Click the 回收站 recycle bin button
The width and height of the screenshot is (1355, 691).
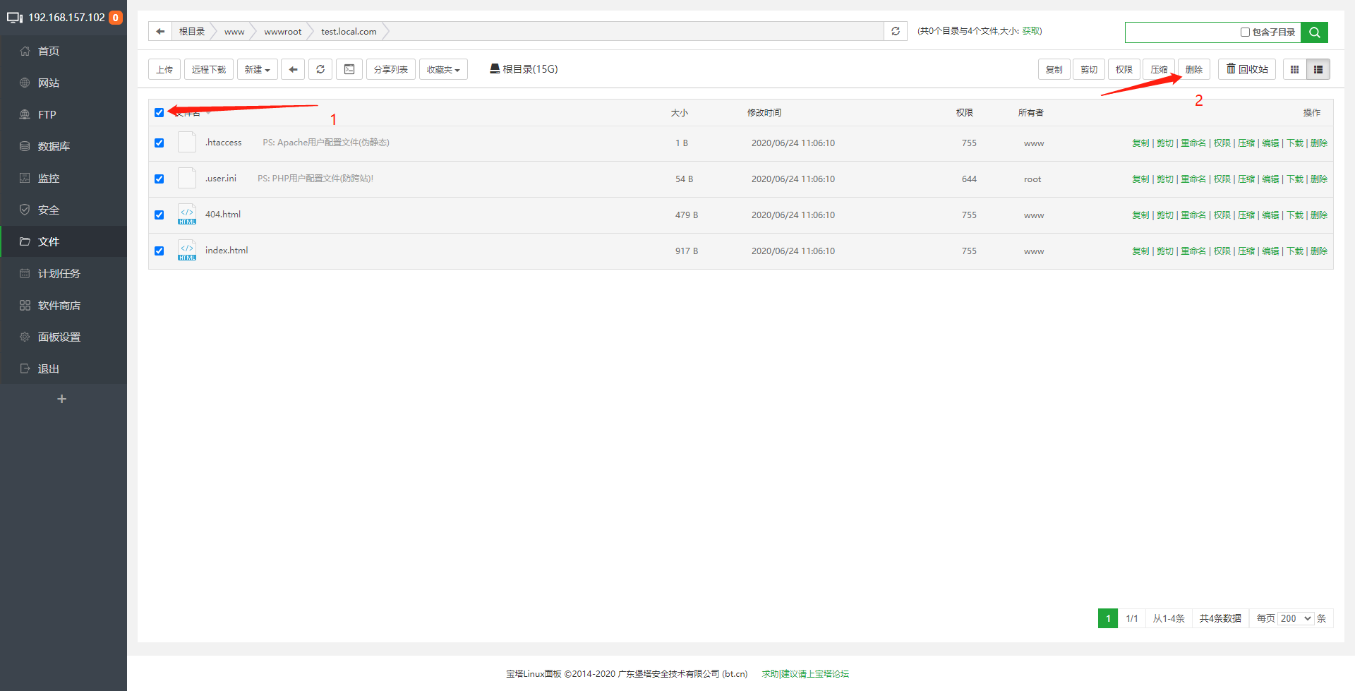[1247, 69]
